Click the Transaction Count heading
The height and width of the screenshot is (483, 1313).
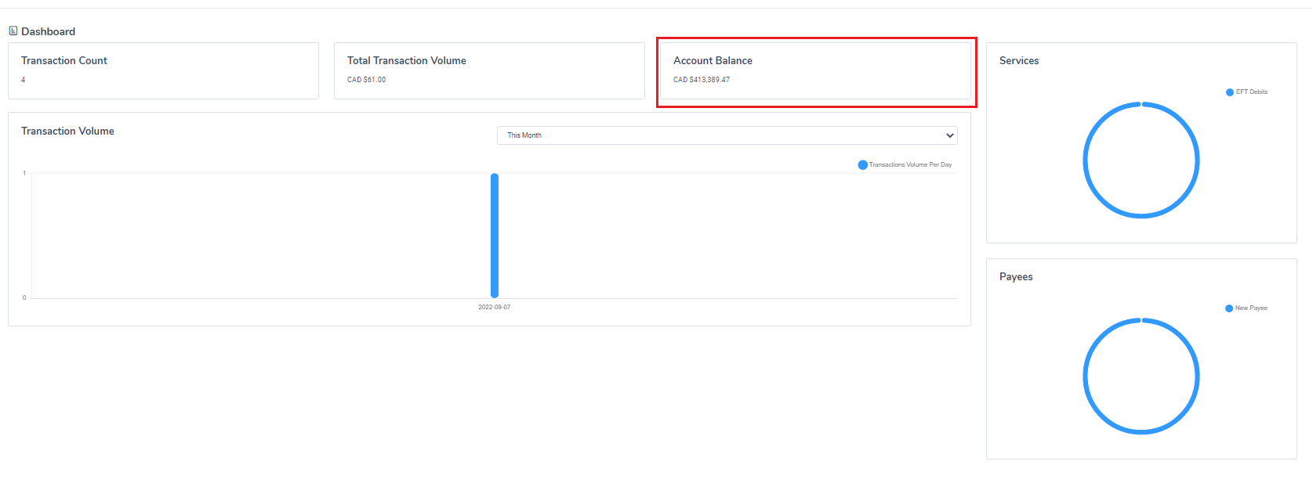click(64, 61)
